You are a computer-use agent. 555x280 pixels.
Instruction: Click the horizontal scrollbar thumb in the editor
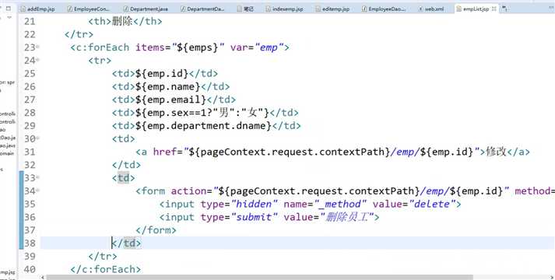tap(259, 278)
